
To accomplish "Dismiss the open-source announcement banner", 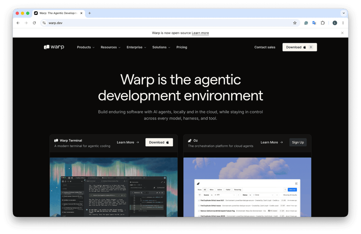I will [x=342, y=33].
